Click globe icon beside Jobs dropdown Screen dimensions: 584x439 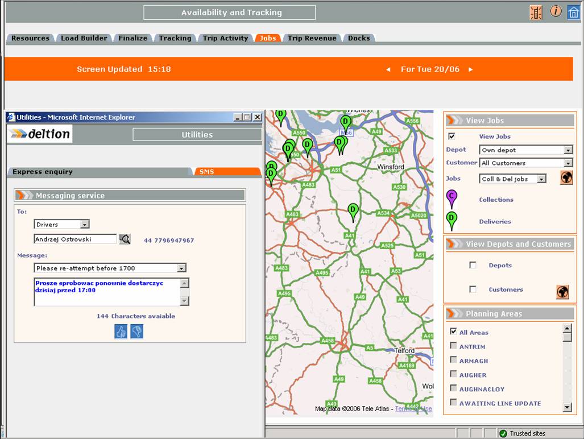566,177
